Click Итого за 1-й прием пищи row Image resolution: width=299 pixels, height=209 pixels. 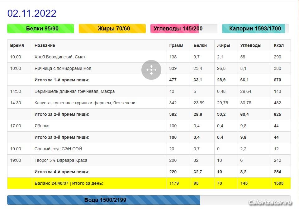tap(62, 80)
